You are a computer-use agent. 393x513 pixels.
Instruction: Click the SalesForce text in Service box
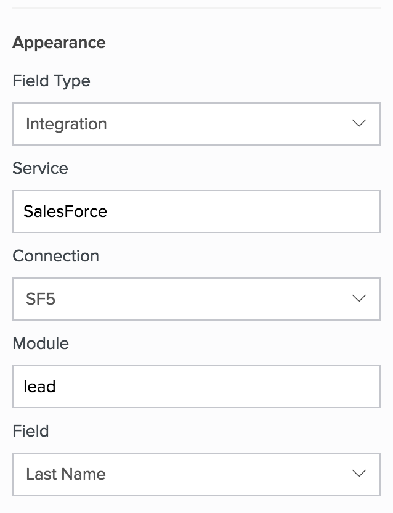(x=65, y=211)
